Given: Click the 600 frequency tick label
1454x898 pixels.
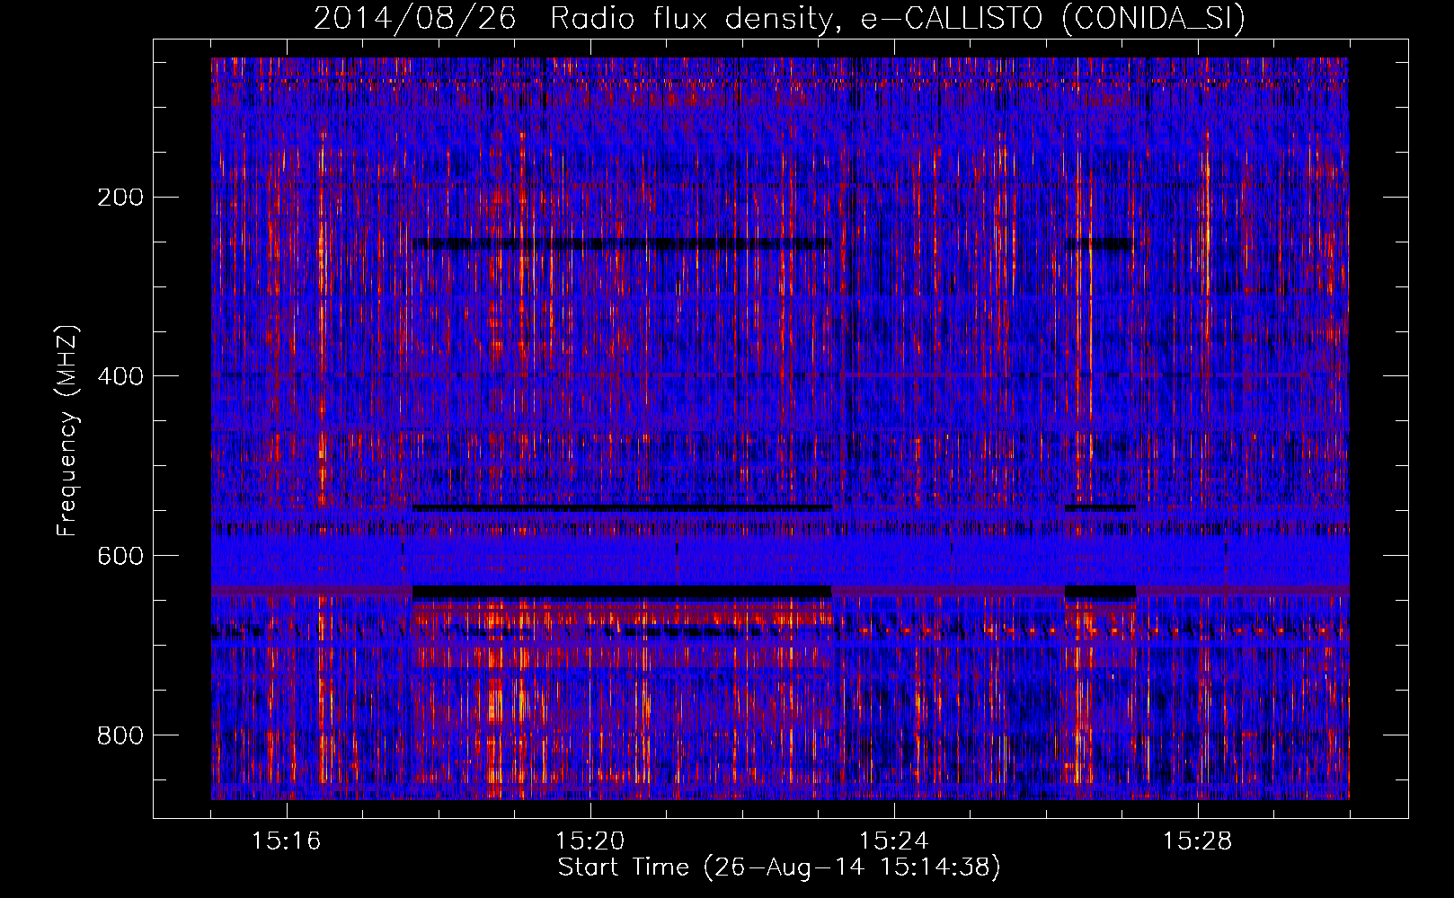Looking at the screenshot, I should pos(120,556).
